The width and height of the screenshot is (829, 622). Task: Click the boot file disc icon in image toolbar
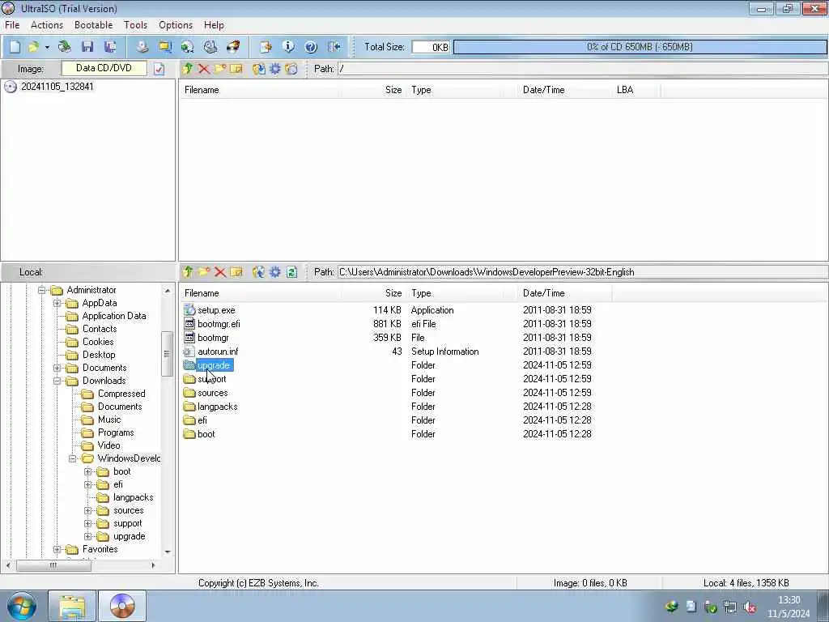[291, 69]
